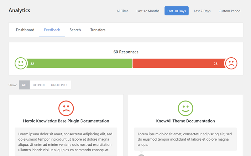Click the sad face on Heroic Knowledge Base card
251x156 pixels.
click(66, 108)
